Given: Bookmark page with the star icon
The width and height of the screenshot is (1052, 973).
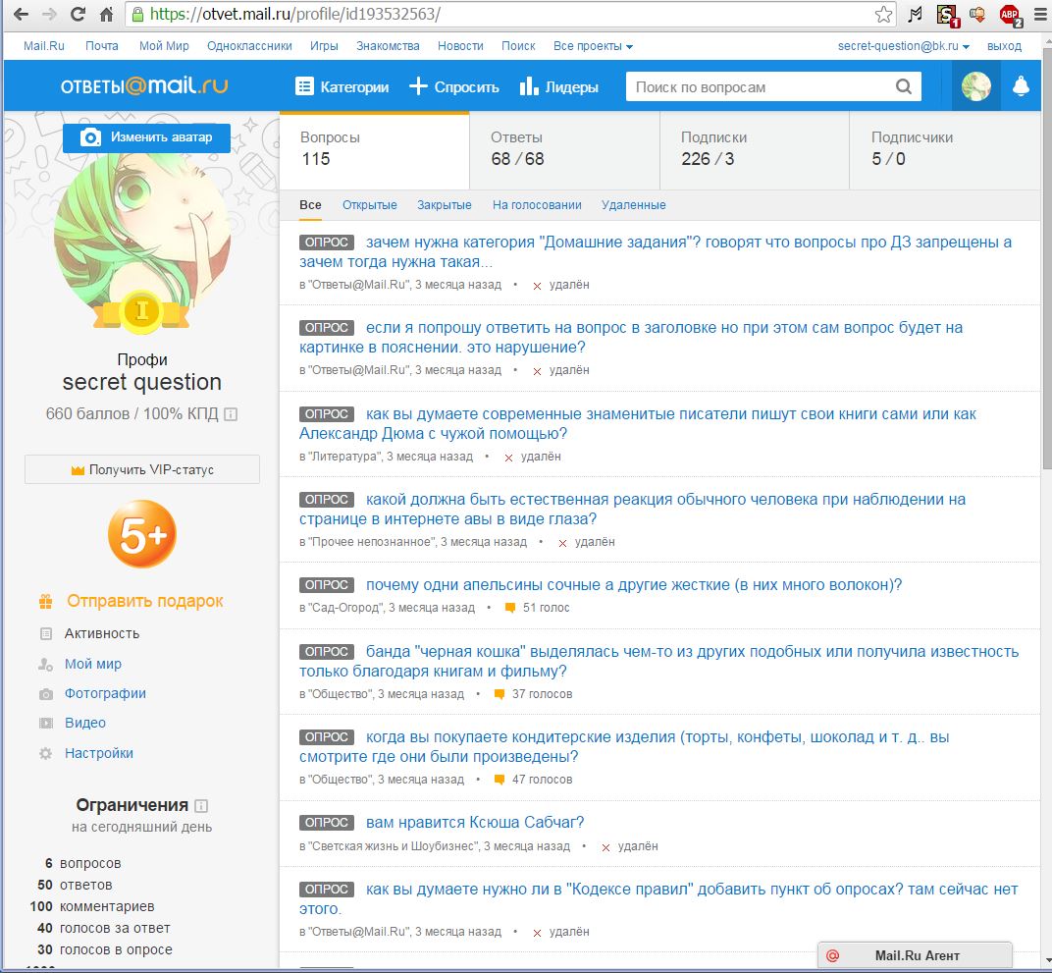Looking at the screenshot, I should coord(883,15).
